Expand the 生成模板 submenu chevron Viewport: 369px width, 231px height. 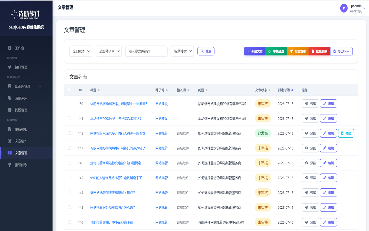tap(40, 129)
